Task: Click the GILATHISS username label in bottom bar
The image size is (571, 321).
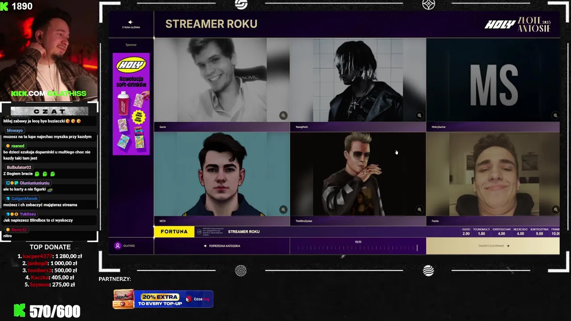Action: (x=129, y=246)
